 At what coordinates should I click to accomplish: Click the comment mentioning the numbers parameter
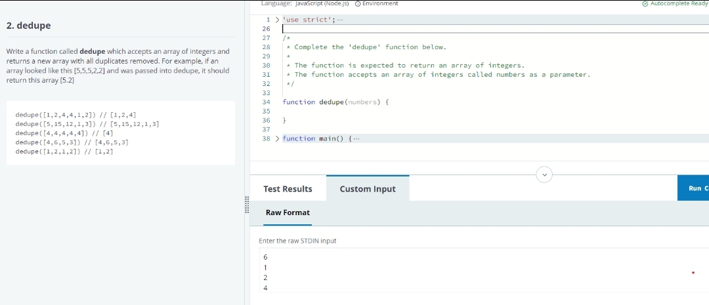[x=442, y=75]
